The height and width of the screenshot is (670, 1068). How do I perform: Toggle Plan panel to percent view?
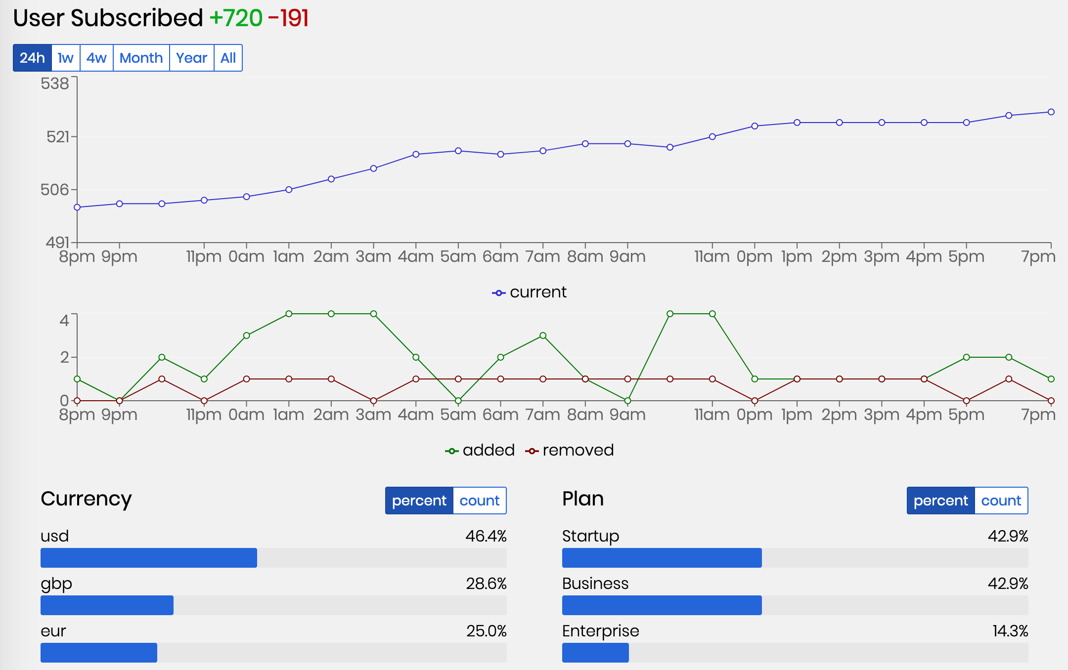[x=940, y=501]
